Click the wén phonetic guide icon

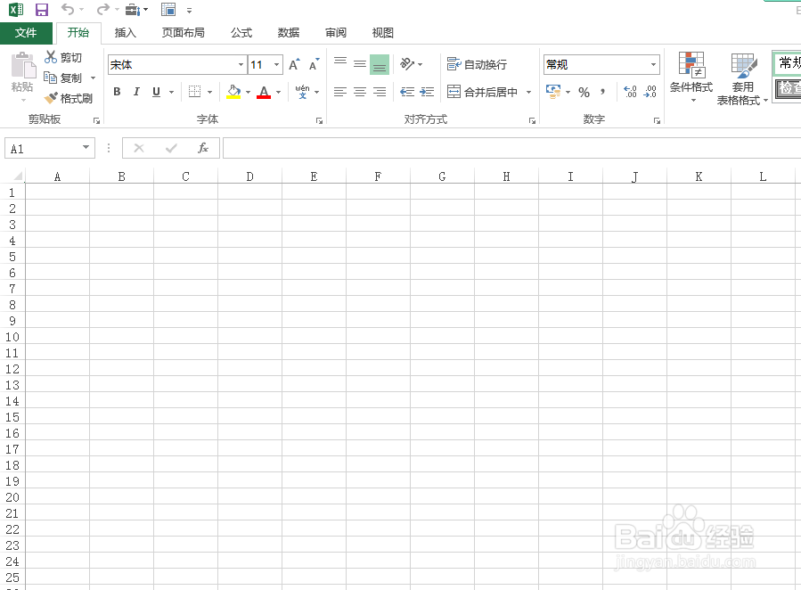302,92
